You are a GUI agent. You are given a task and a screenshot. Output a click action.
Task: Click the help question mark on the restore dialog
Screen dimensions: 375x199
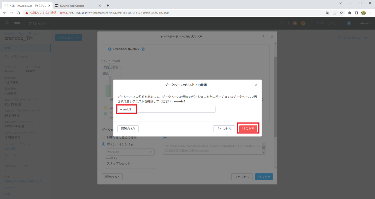263,37
